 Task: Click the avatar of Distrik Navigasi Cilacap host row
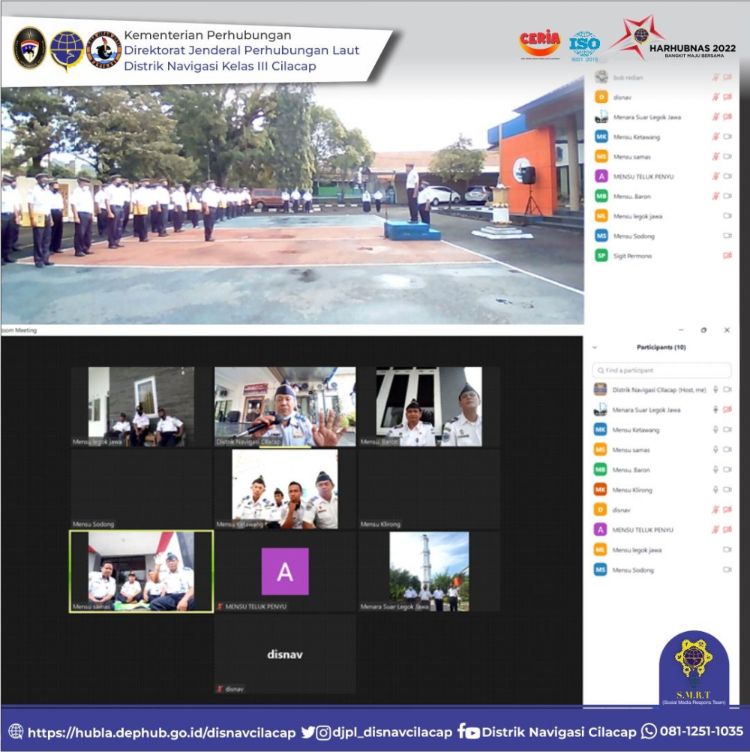coord(601,390)
